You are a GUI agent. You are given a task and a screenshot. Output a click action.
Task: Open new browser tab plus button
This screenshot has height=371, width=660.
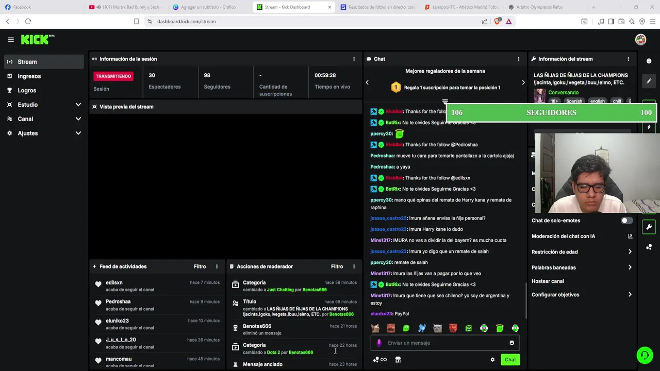593,7
